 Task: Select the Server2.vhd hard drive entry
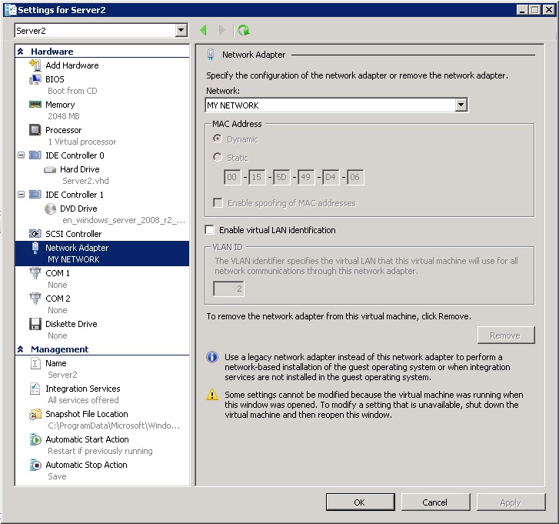tap(85, 181)
